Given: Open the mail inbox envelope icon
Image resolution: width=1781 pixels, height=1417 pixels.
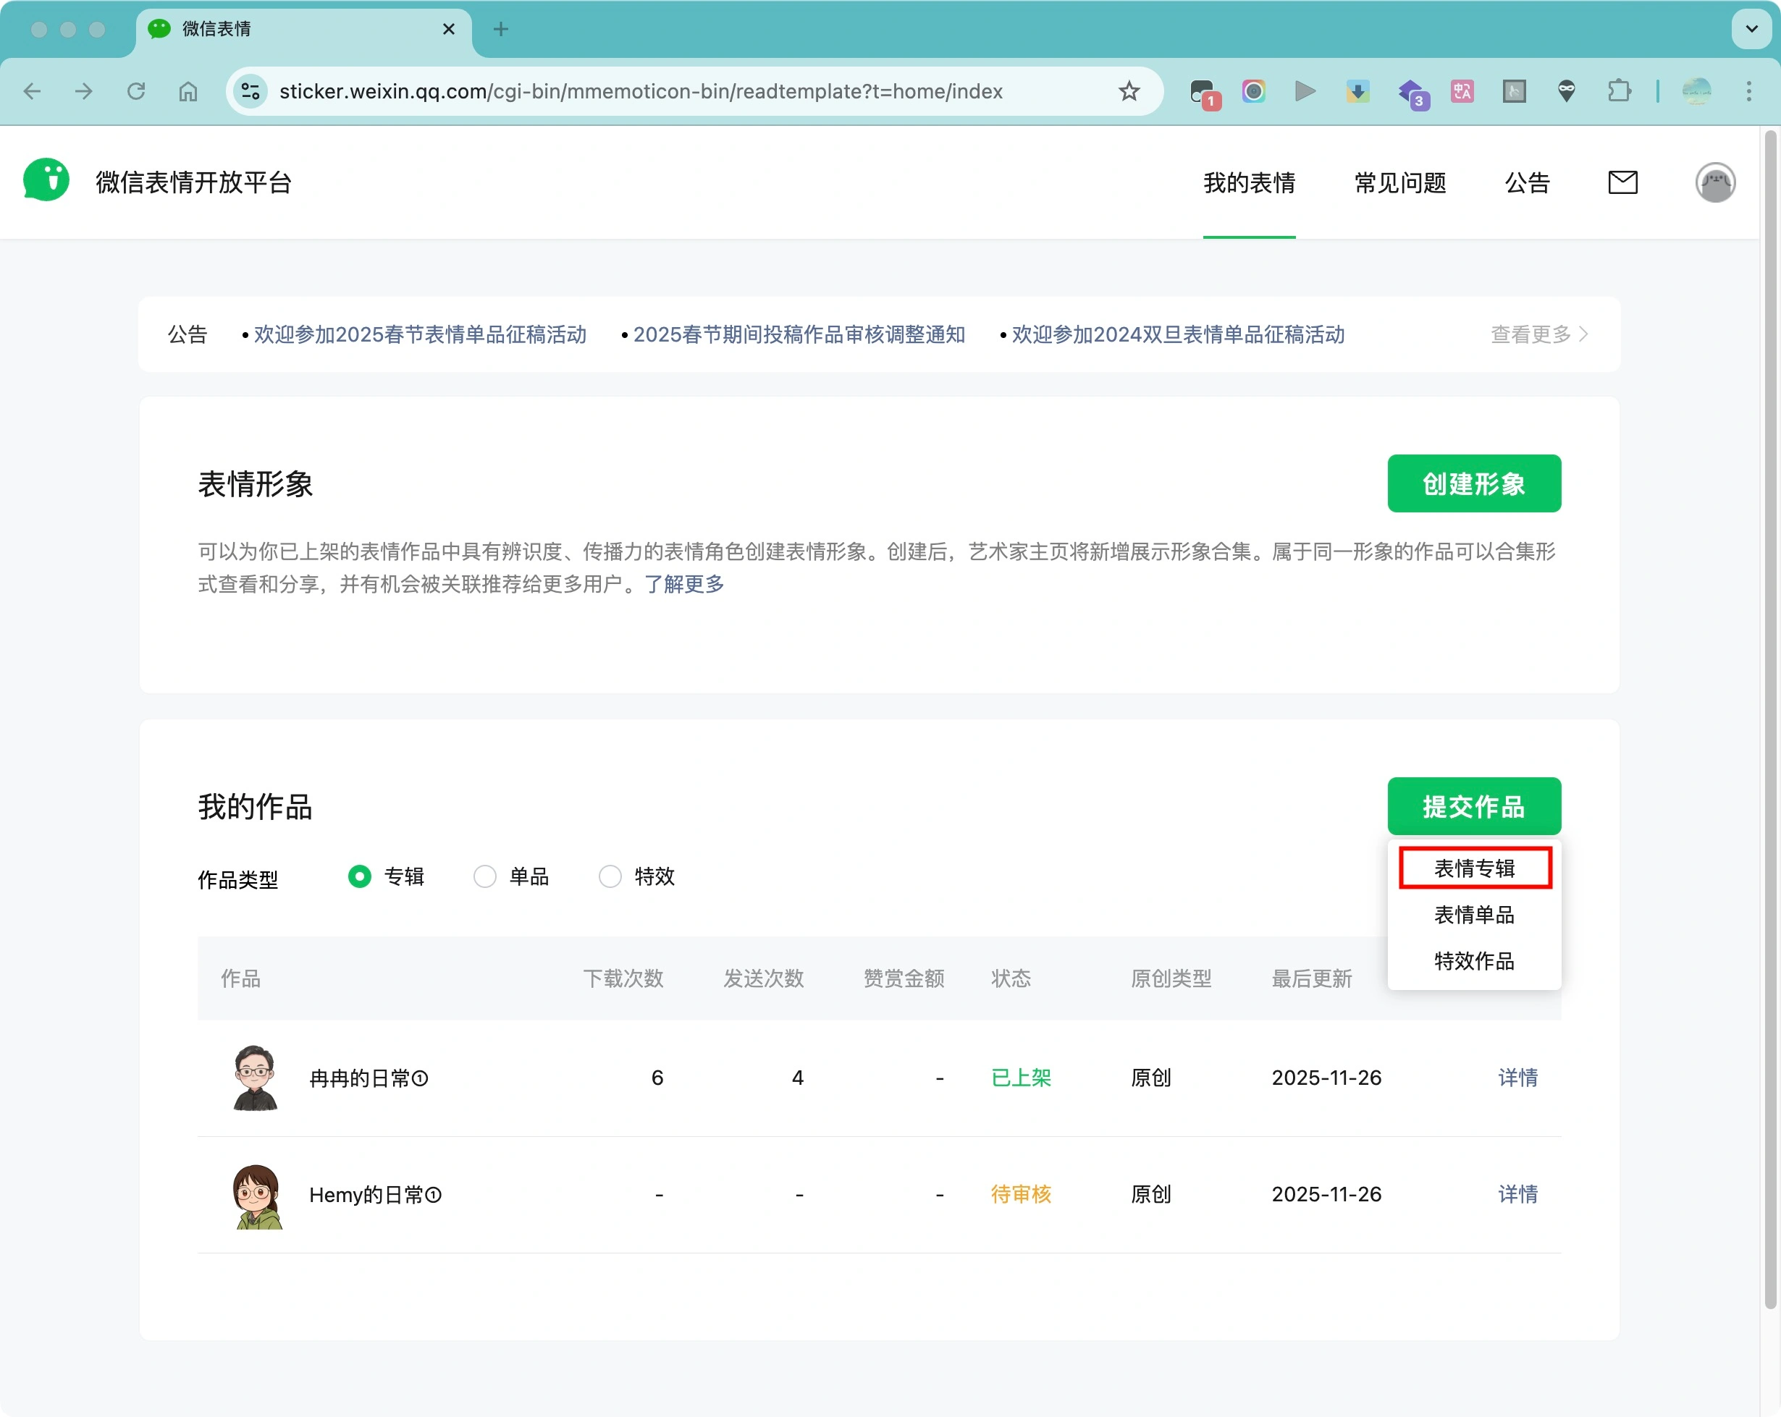Looking at the screenshot, I should coord(1622,182).
